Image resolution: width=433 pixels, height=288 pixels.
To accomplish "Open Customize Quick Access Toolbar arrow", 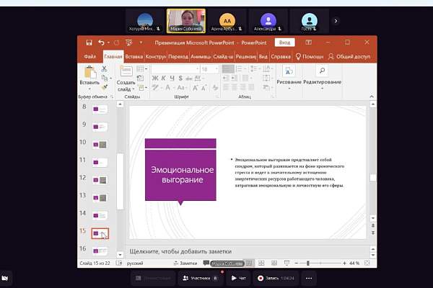I will [141, 42].
